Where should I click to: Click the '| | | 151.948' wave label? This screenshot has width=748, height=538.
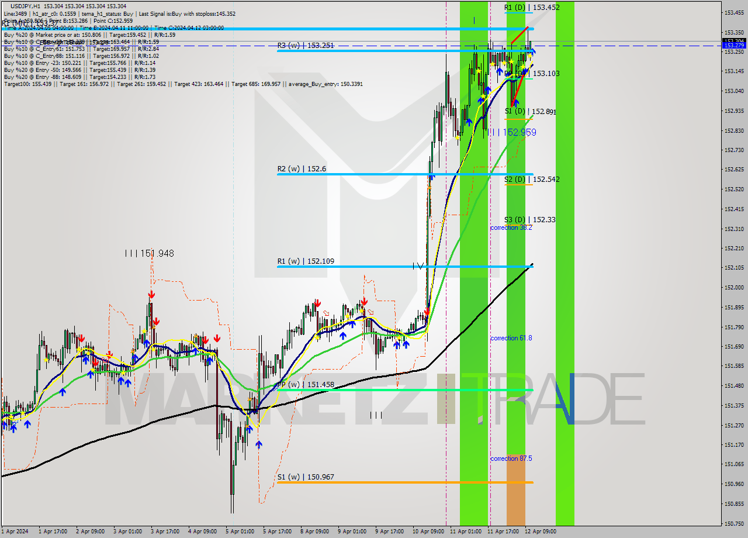(x=149, y=253)
